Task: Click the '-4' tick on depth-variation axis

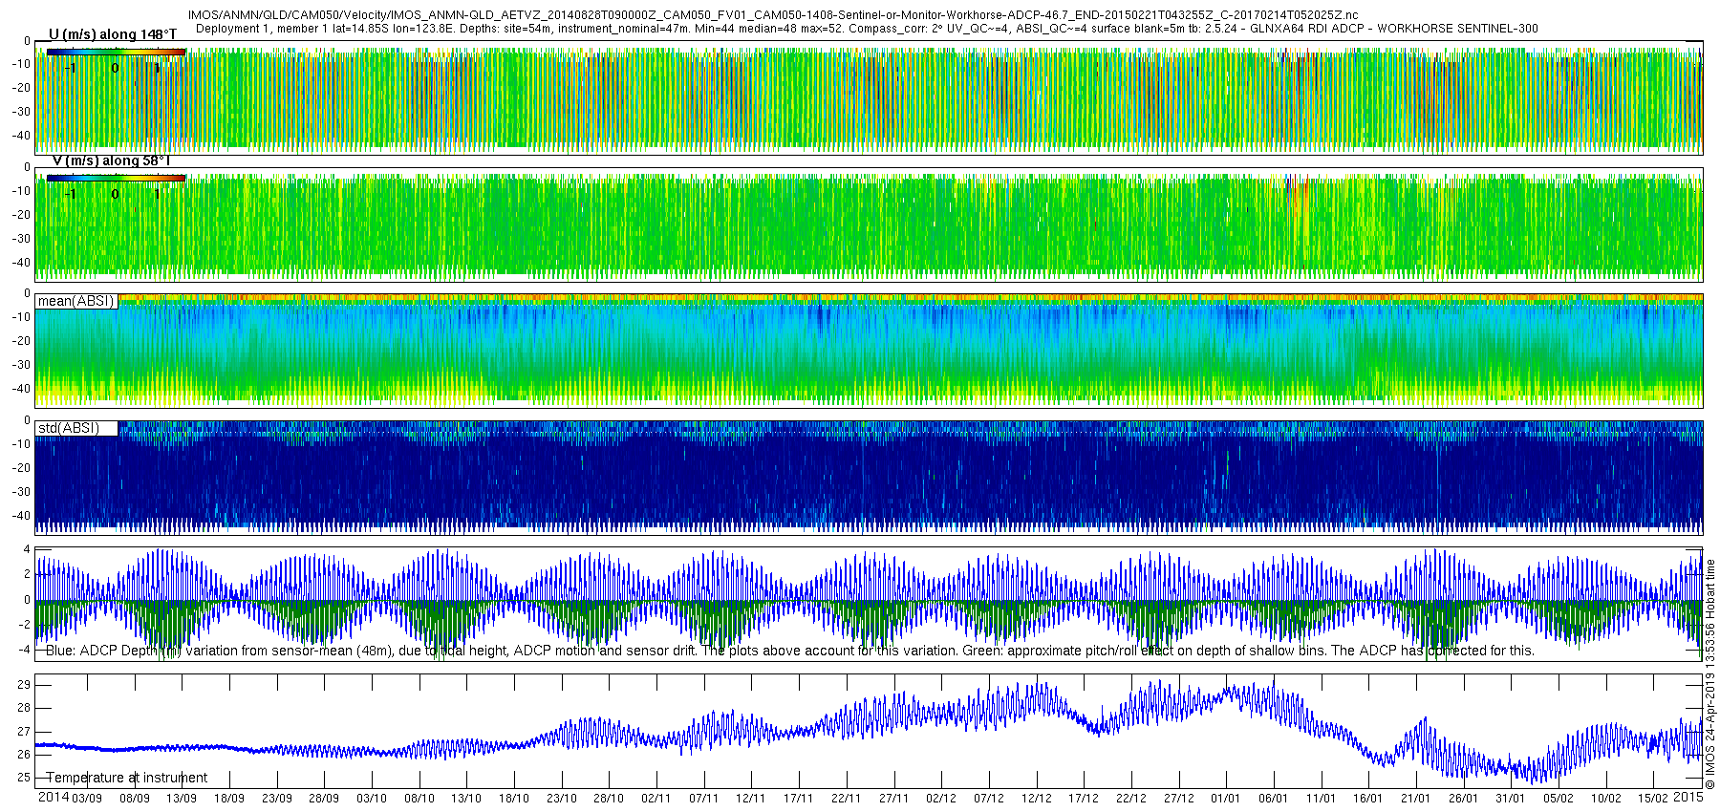Action: click(25, 650)
